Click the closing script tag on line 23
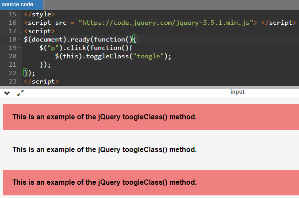The height and width of the screenshot is (198, 299). coord(42,81)
